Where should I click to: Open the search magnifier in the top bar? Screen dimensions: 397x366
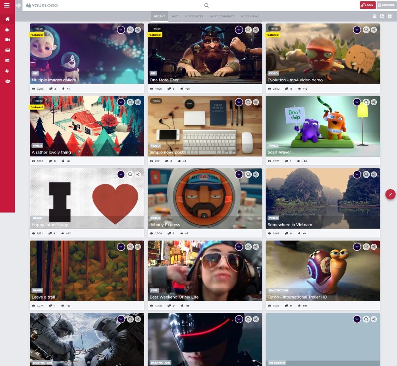pos(206,5)
